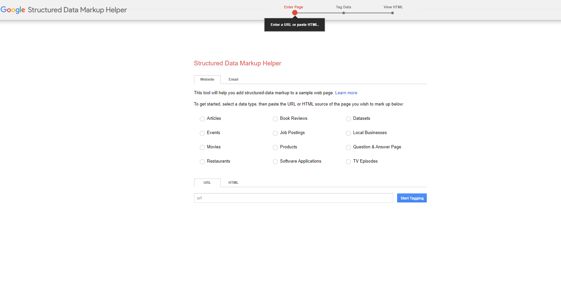Click the View HTML step marker

[393, 13]
